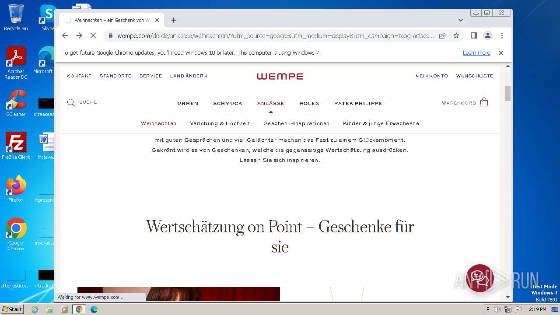Image resolution: width=560 pixels, height=315 pixels.
Task: Open the CCleaner desktop icon
Action: pos(16,103)
